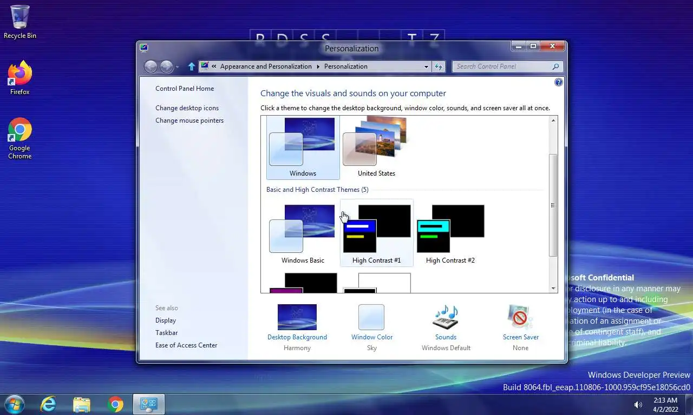The image size is (693, 415).
Task: Open Ease of Access Center link
Action: tap(186, 345)
